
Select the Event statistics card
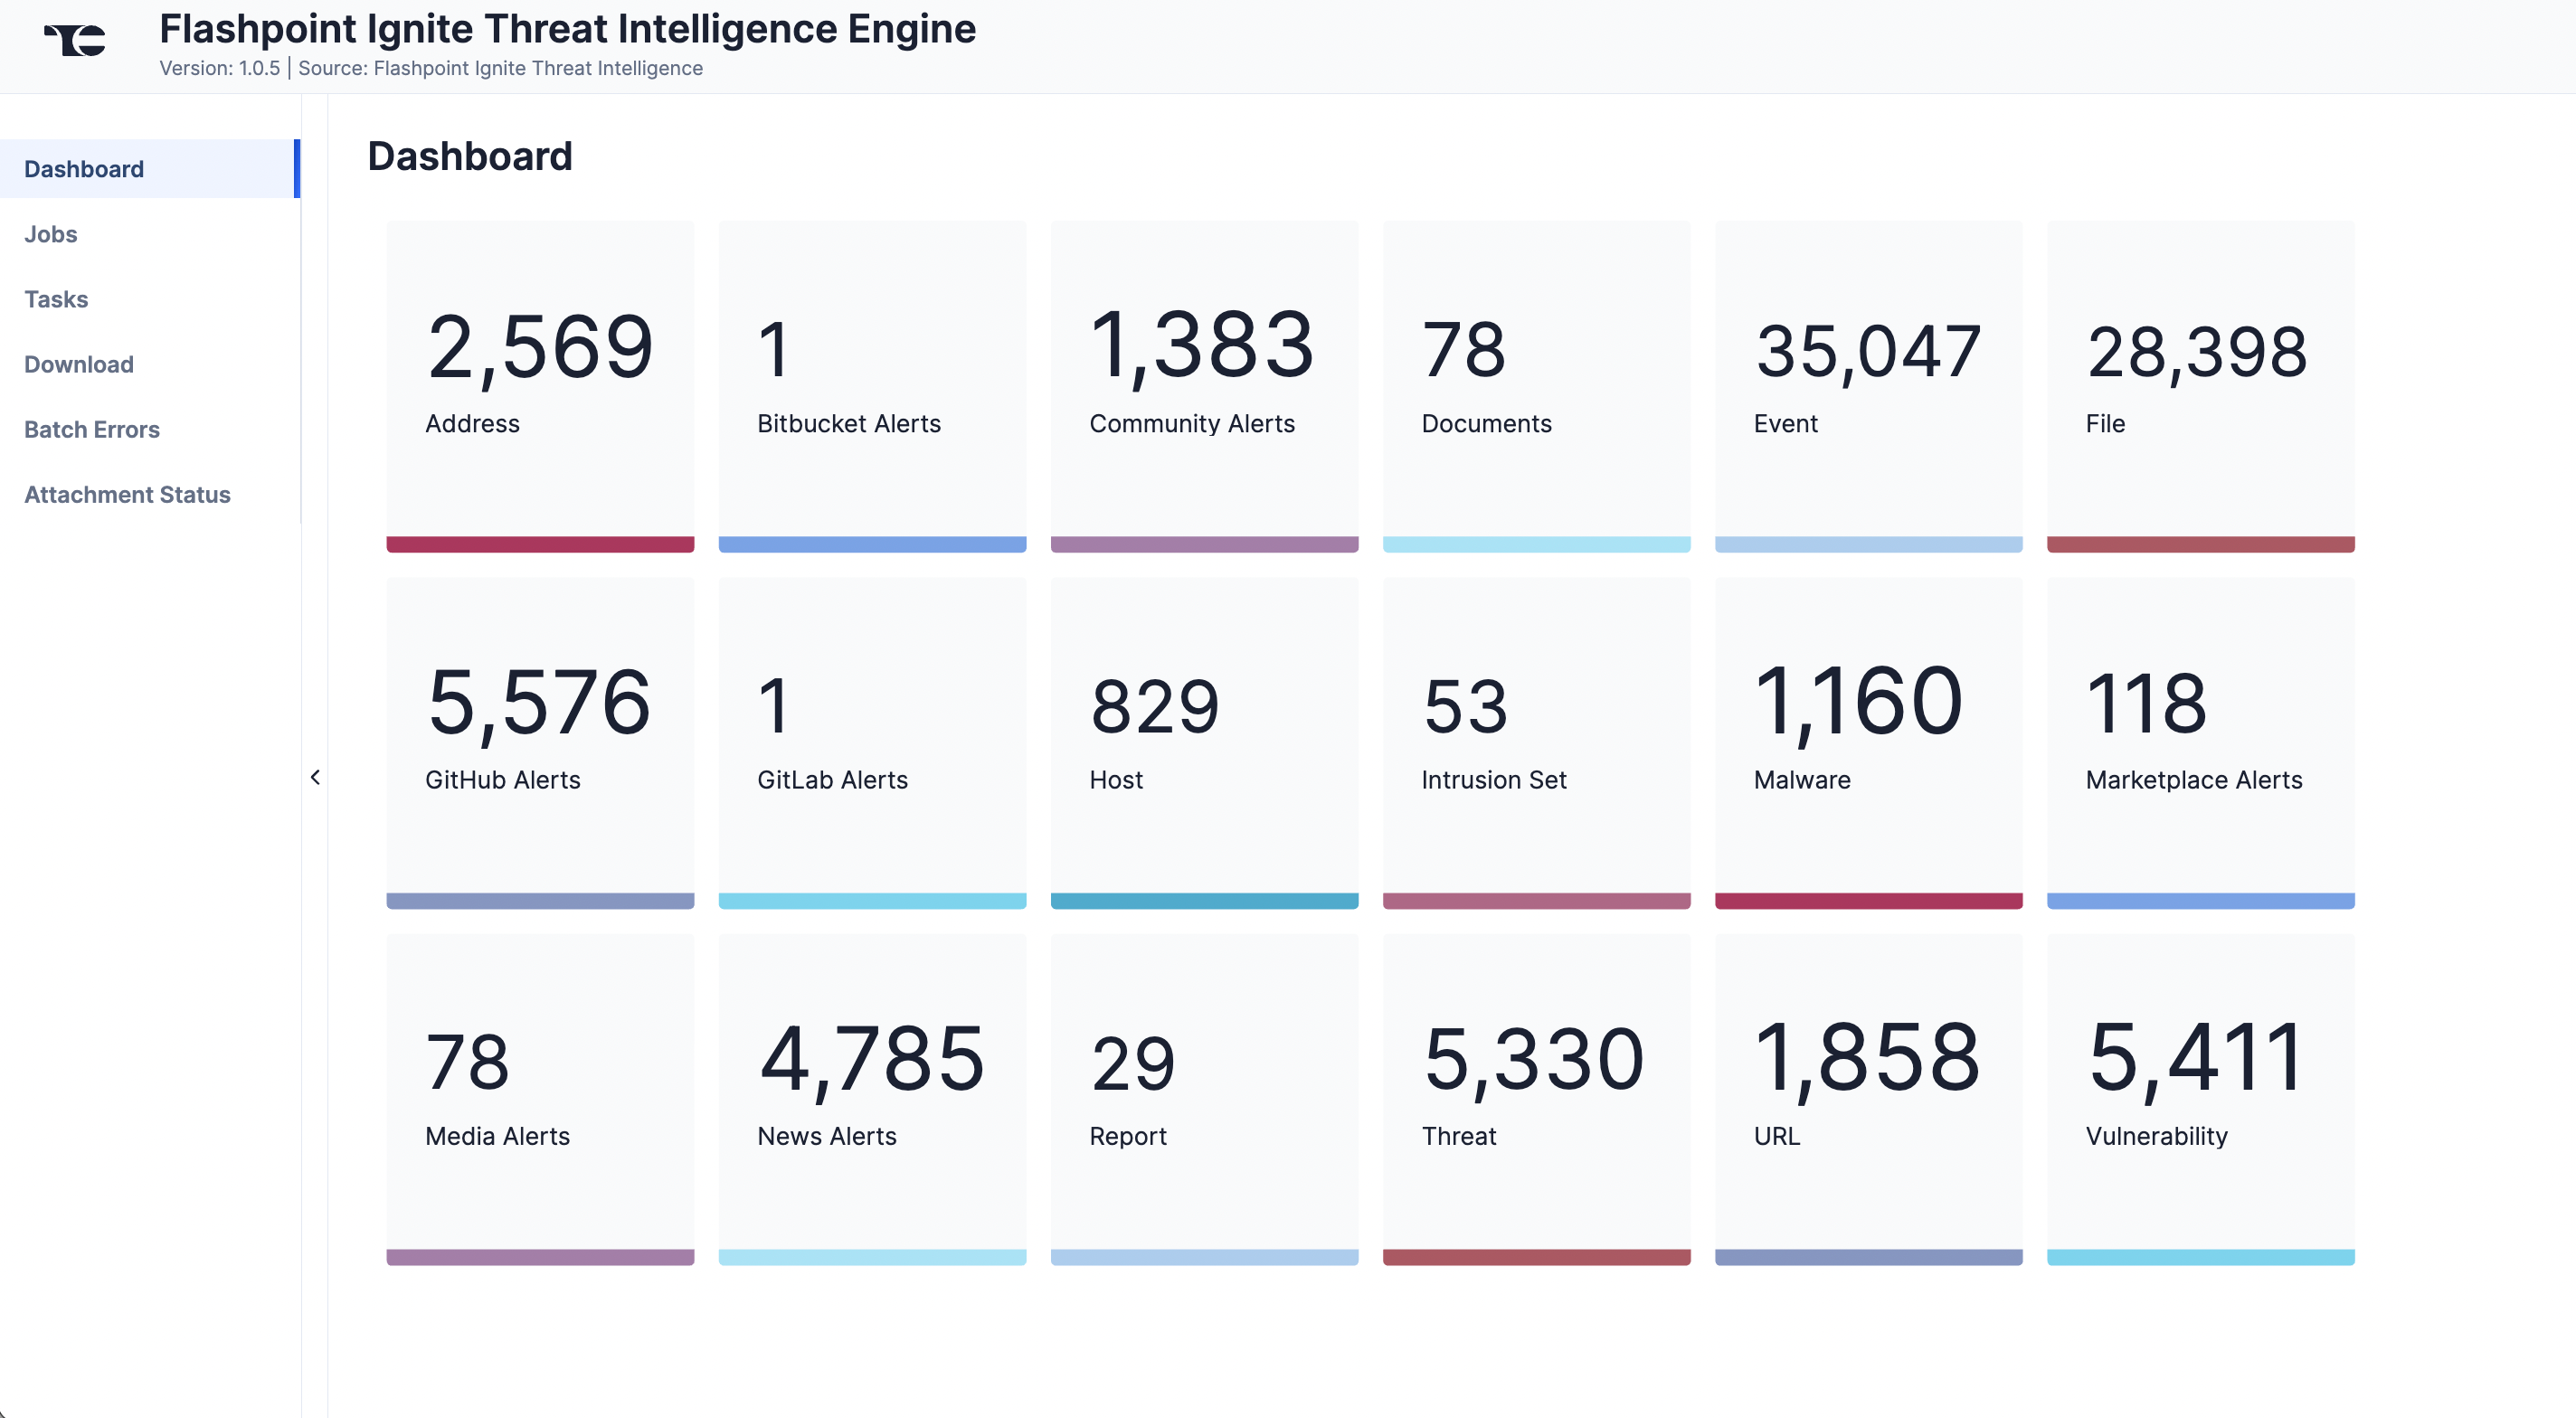(1868, 385)
